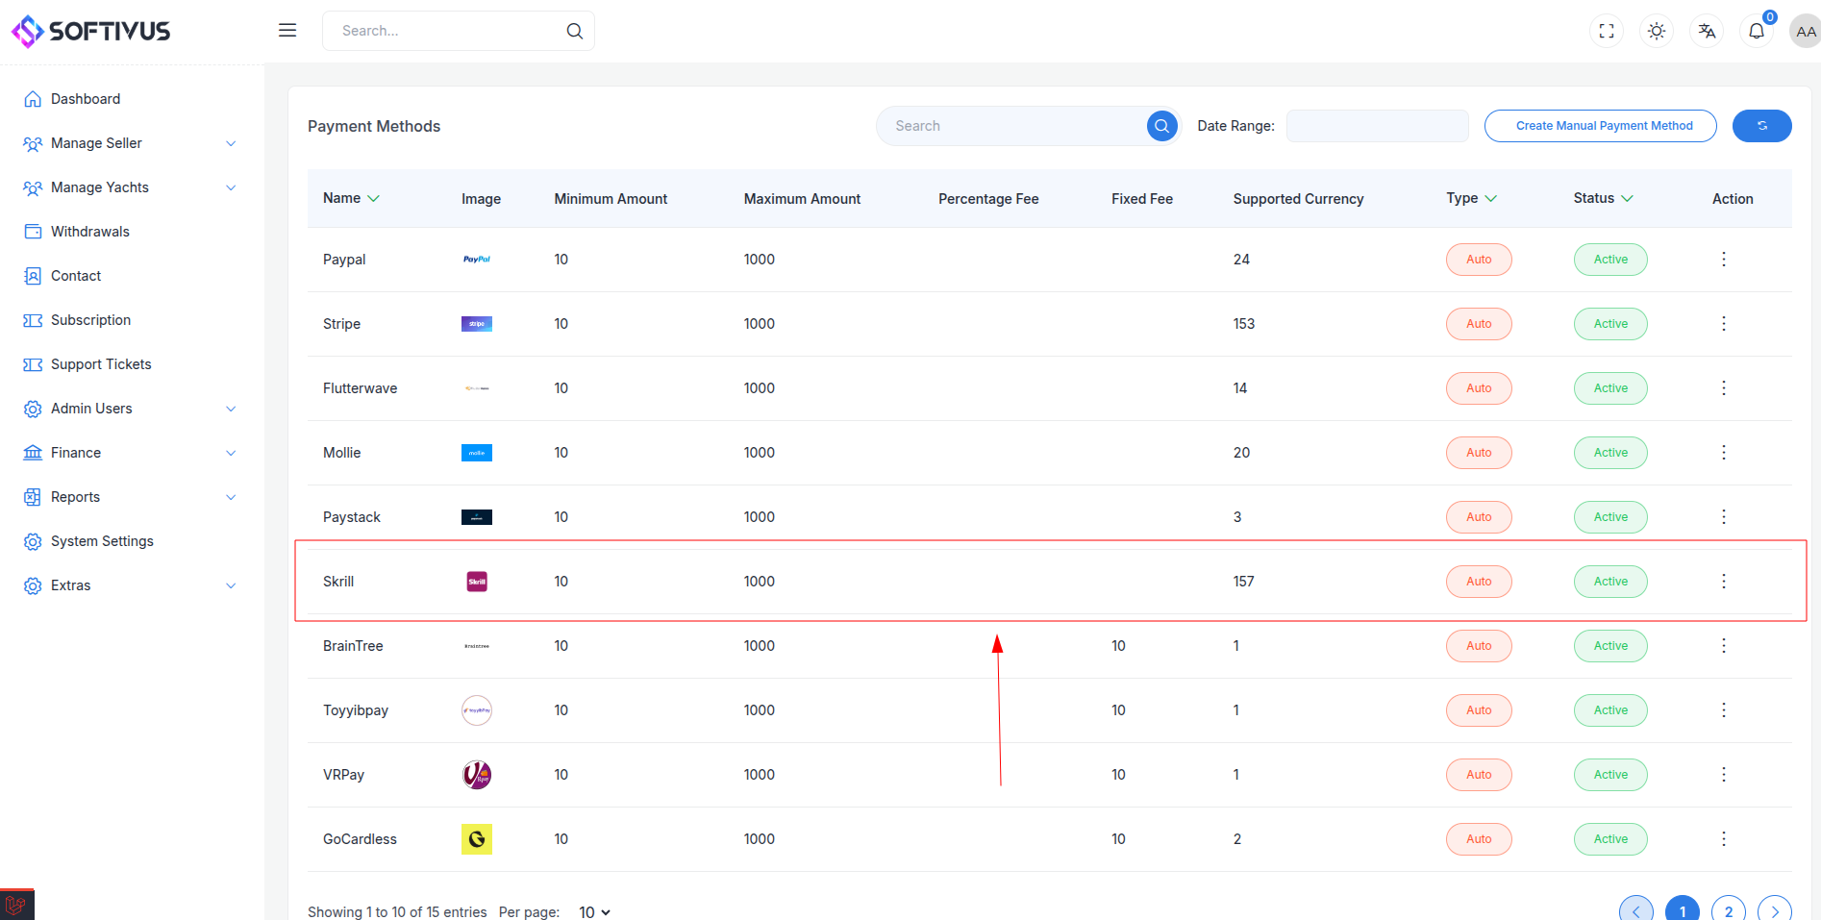Viewport: 1821px width, 920px height.
Task: Sort the table by Name column
Action: [x=351, y=198]
